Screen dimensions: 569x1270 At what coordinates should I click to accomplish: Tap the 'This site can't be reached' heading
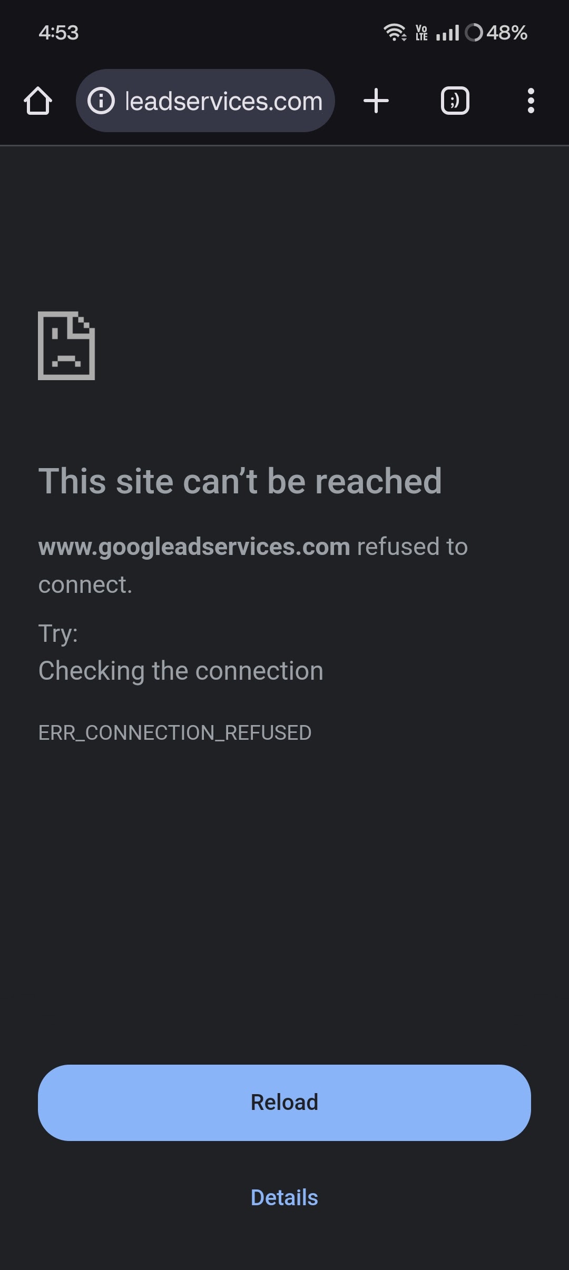[x=240, y=481]
